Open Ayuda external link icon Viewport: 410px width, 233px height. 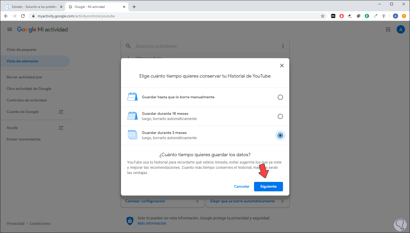(61, 128)
